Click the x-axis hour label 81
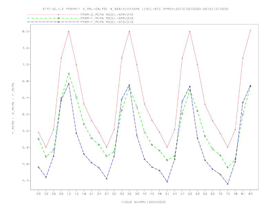The width and height of the screenshot is (273, 211). coord(243,194)
